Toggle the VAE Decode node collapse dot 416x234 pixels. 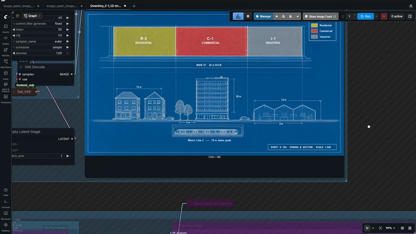click(21, 67)
